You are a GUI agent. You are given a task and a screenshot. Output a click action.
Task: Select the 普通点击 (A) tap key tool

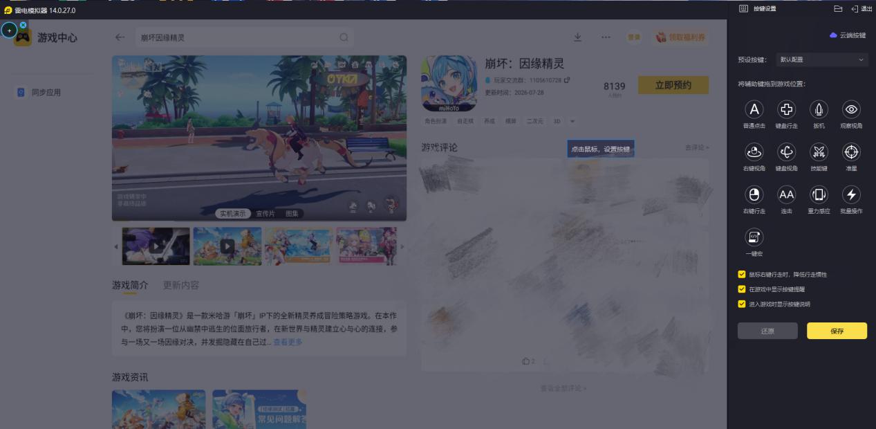pyautogui.click(x=754, y=109)
